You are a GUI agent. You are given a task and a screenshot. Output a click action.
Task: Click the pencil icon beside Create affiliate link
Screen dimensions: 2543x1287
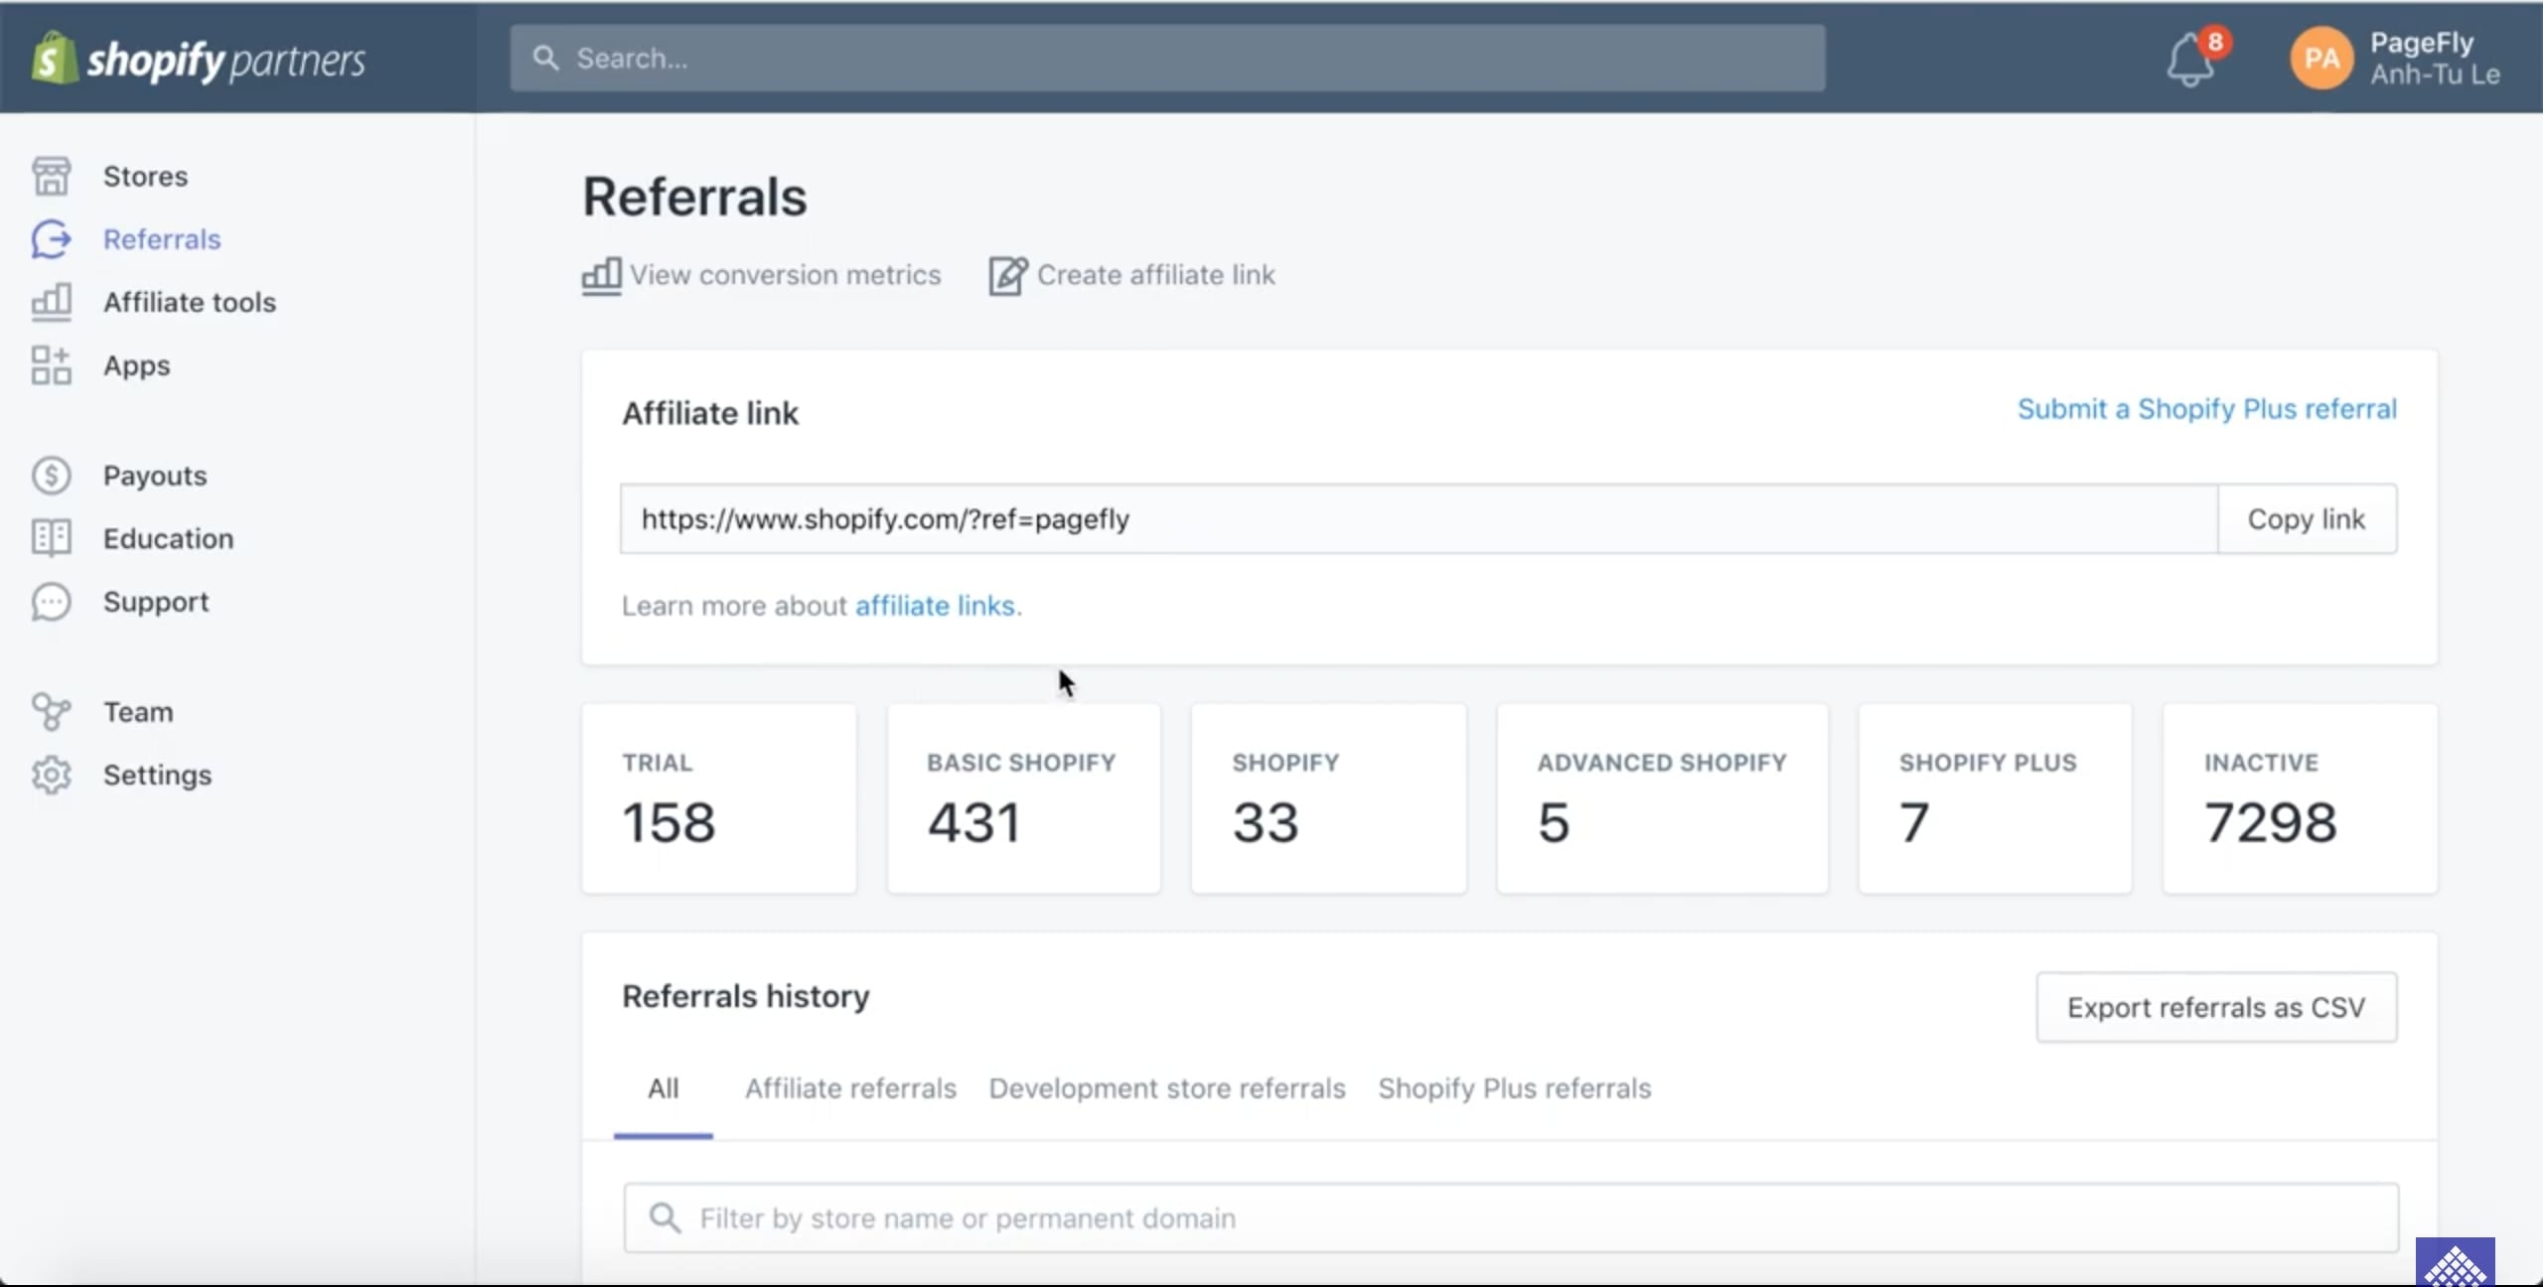(1008, 275)
